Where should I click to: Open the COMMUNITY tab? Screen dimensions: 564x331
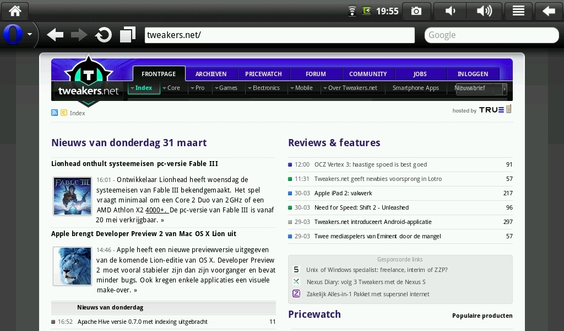368,74
